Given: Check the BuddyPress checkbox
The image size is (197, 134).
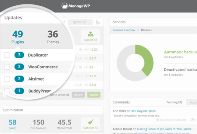Looking at the screenshot, I should point(7,91).
